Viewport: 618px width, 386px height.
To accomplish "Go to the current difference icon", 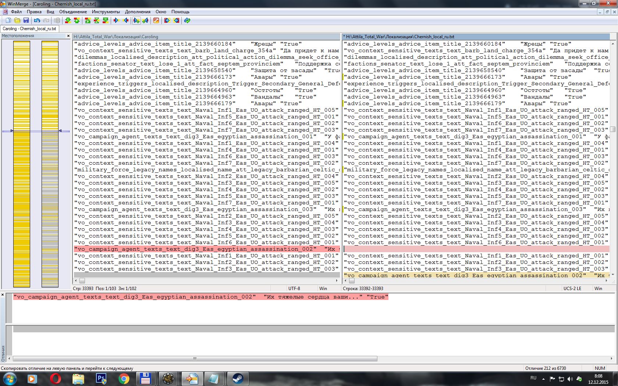I will point(97,21).
